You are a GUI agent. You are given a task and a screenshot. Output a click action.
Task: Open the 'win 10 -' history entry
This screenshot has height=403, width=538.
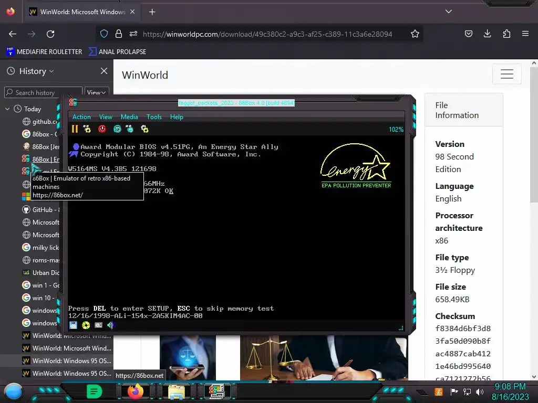[40, 298]
